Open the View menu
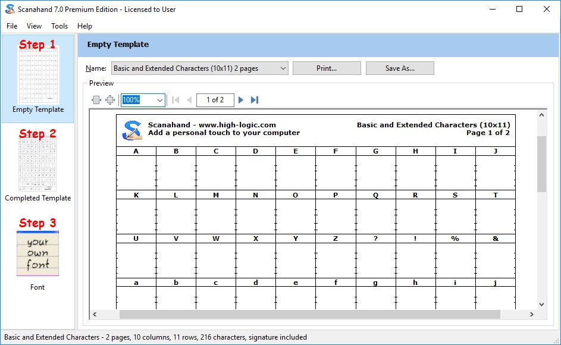 pos(34,26)
